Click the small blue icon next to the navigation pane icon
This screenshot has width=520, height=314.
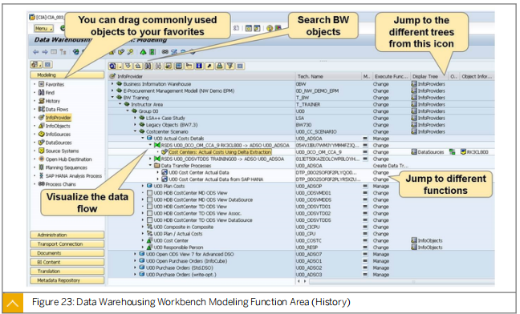pyautogui.click(x=47, y=65)
